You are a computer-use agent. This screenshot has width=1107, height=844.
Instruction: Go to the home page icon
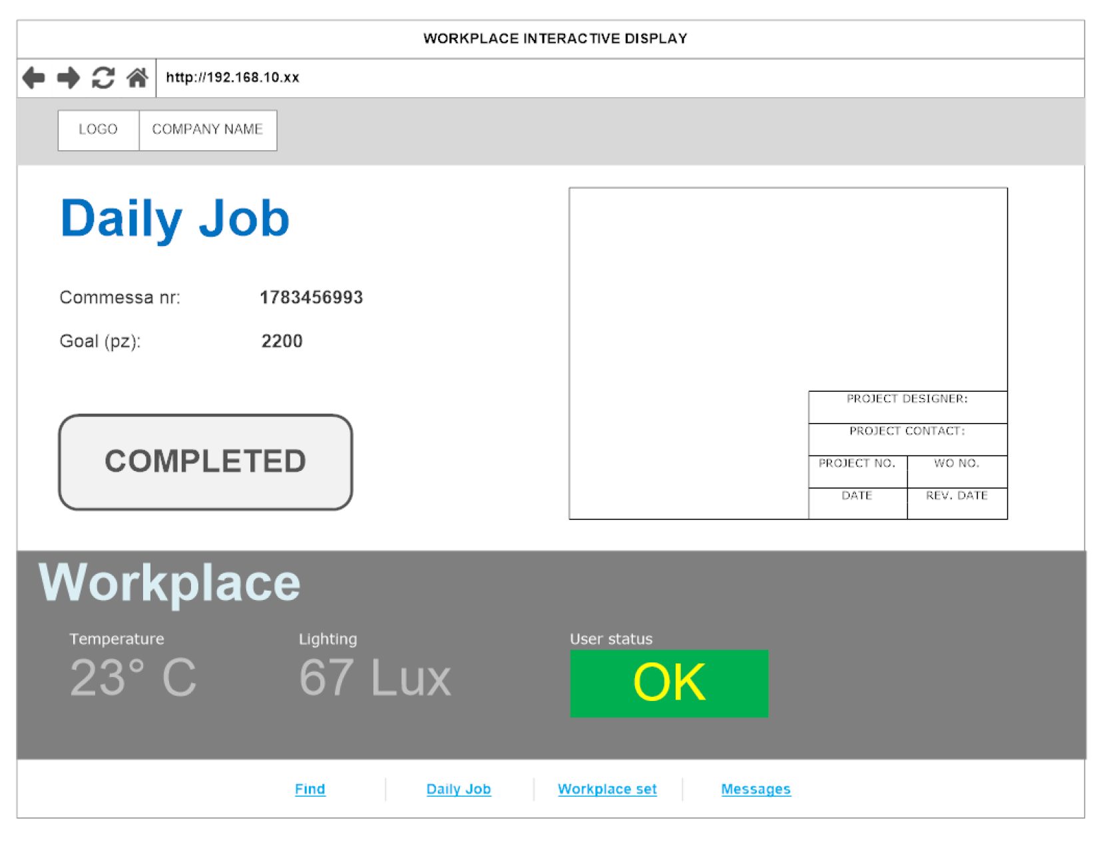[x=137, y=78]
